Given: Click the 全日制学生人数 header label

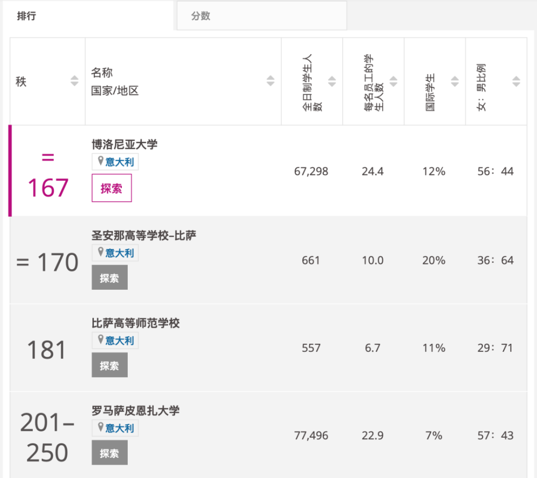Looking at the screenshot, I should pos(312,82).
